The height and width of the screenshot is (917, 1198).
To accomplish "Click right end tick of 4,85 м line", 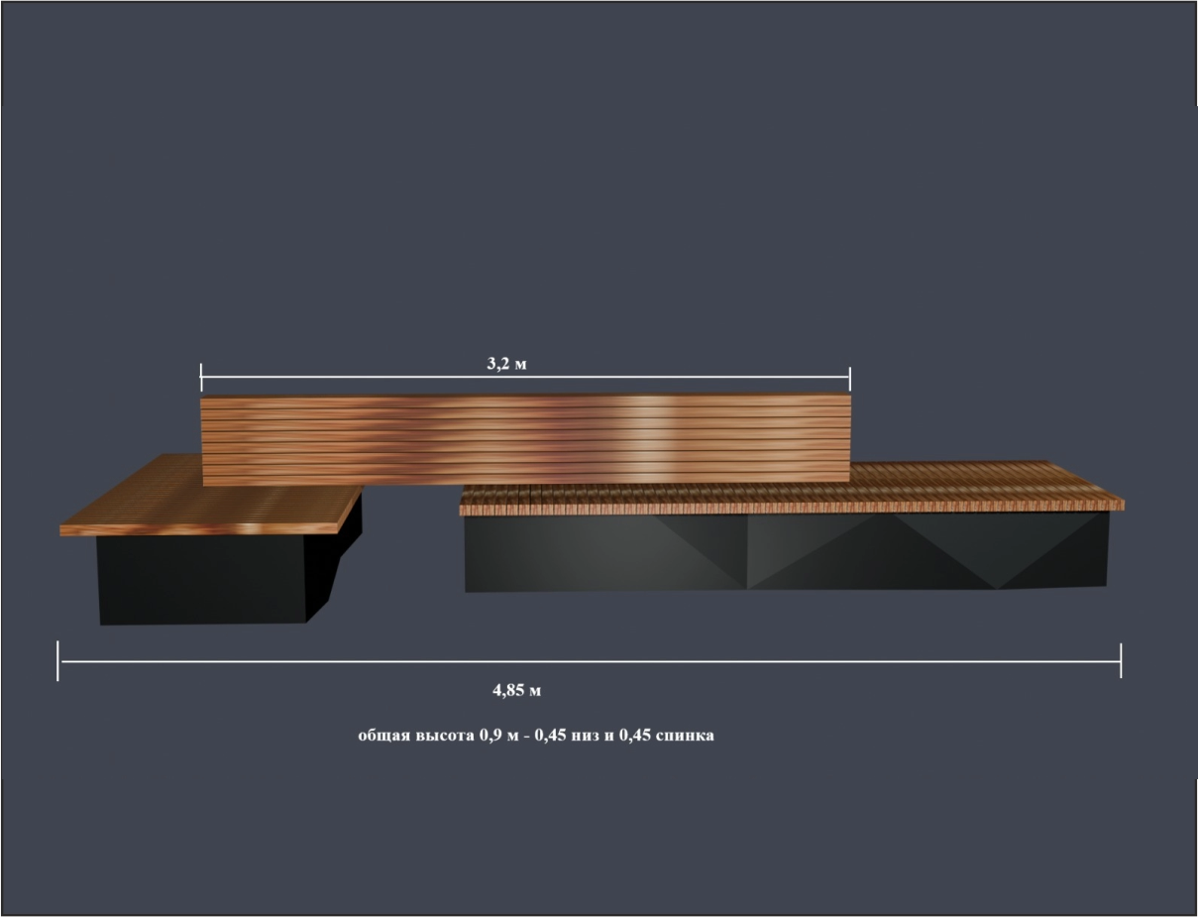I will click(1121, 660).
